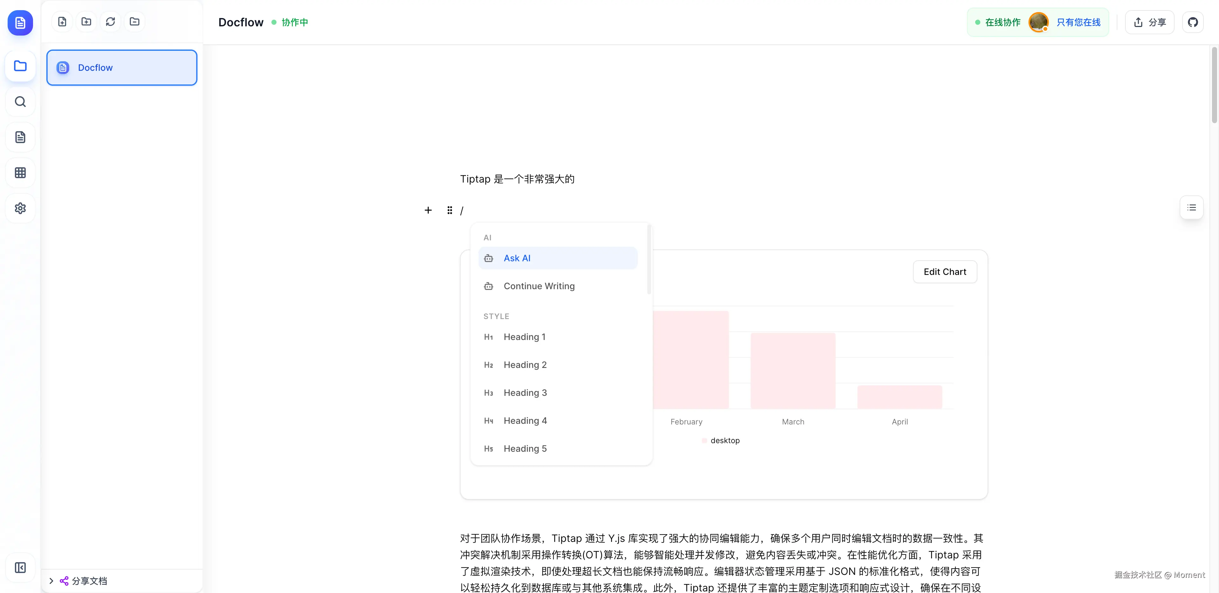Open the block insert plus menu

click(428, 210)
